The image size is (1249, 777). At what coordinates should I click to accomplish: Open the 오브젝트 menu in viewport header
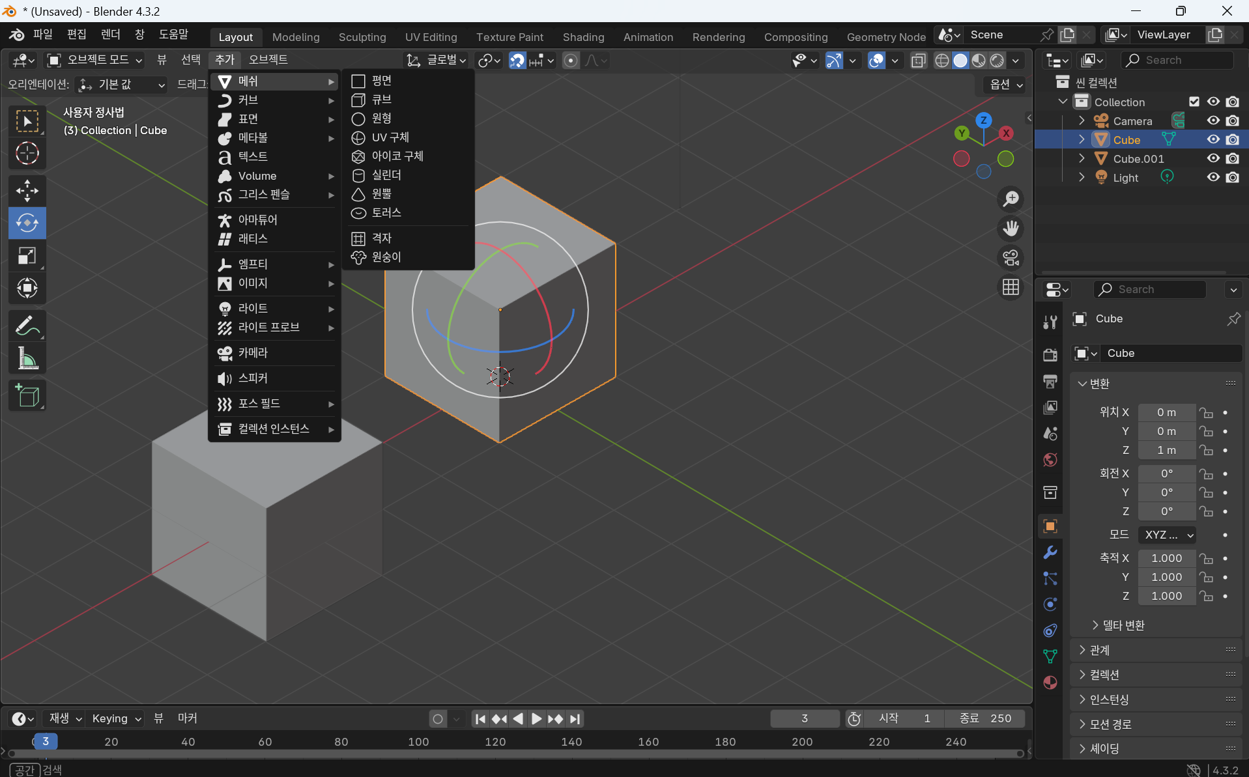tap(268, 60)
